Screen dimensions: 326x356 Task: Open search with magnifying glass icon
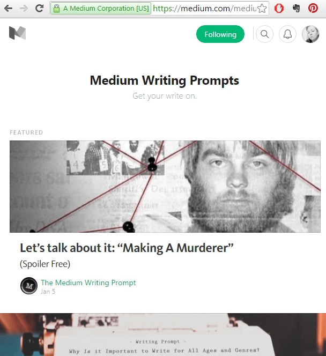pyautogui.click(x=264, y=34)
